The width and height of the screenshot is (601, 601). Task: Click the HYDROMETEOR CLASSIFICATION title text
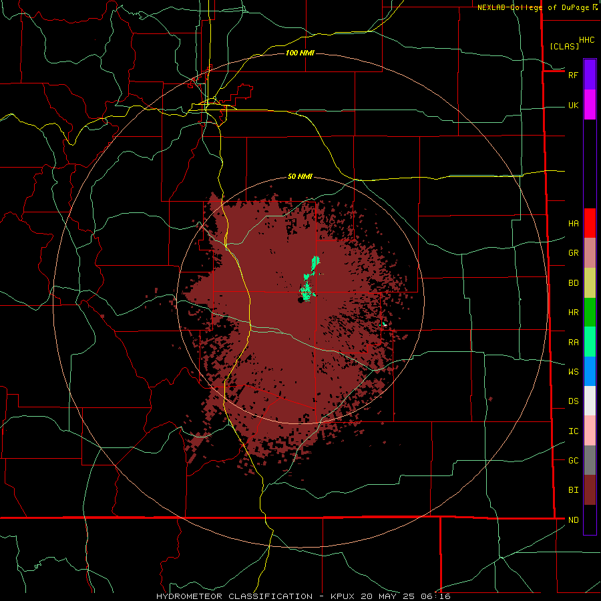[x=234, y=596]
